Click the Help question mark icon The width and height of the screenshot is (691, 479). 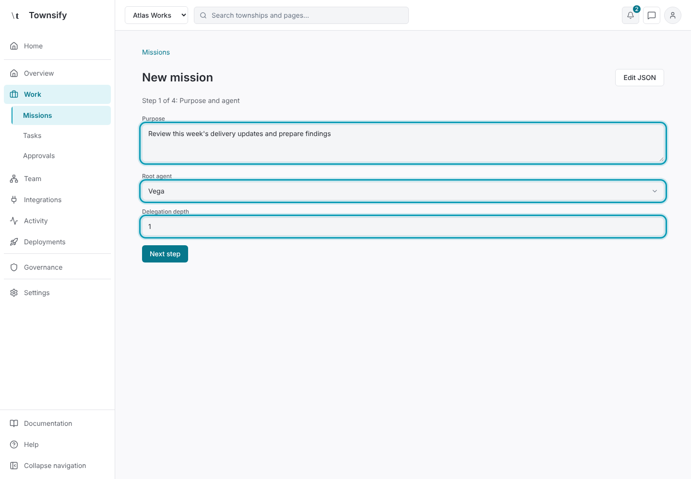14,445
